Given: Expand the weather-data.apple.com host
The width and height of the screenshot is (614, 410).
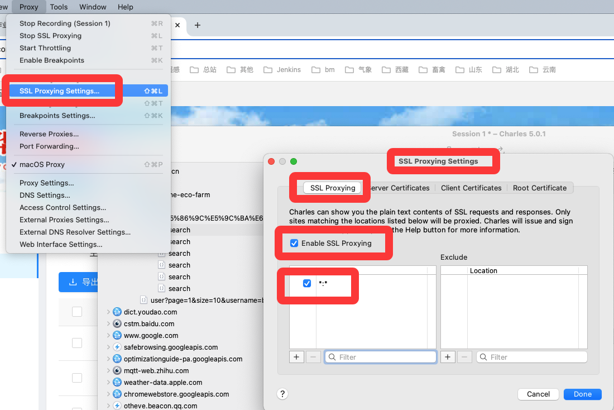Looking at the screenshot, I should [108, 383].
